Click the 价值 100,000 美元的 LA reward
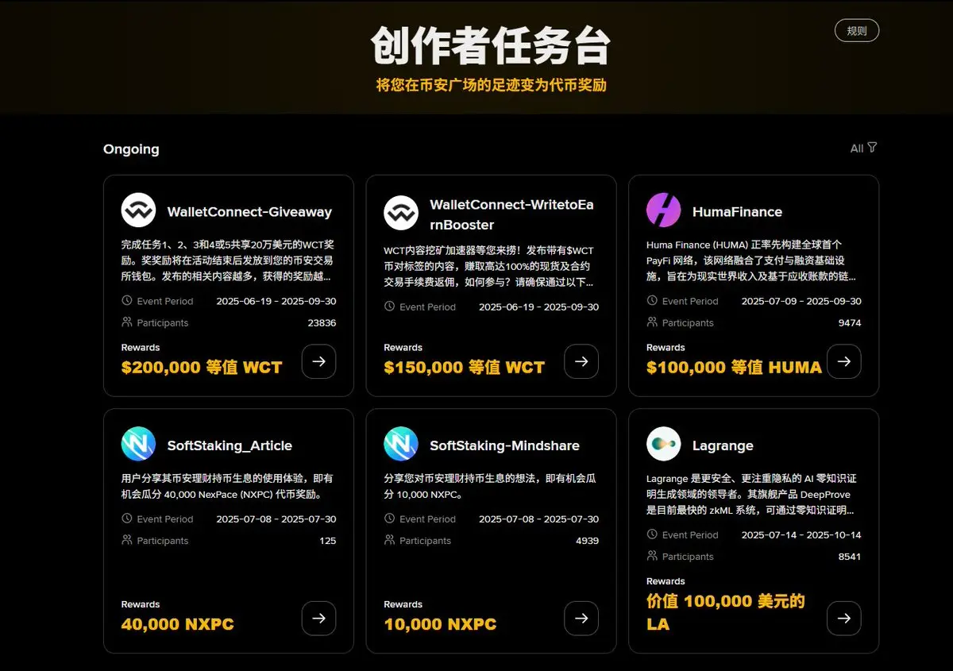The image size is (953, 671). coord(726,612)
